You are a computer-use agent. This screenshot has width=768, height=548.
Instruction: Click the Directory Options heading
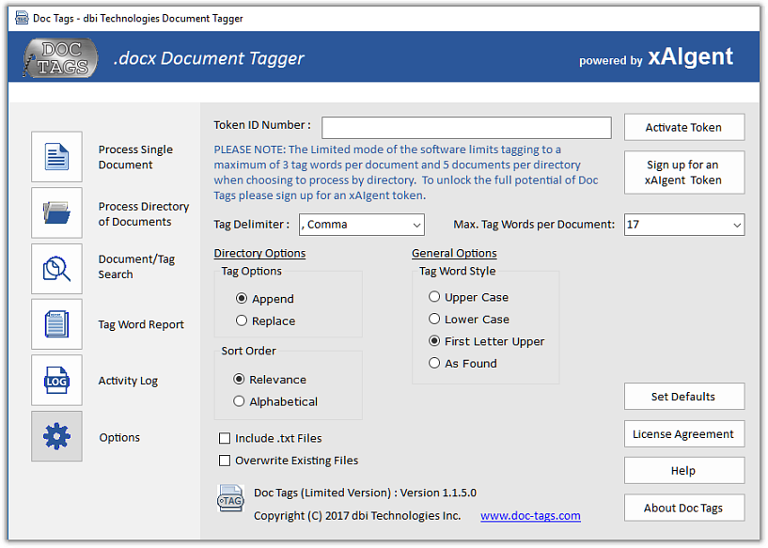259,253
